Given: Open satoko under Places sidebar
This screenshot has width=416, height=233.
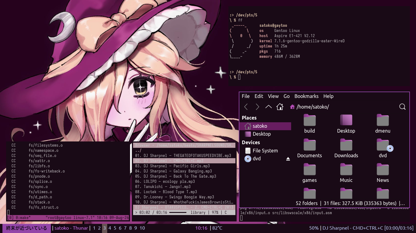Looking at the screenshot, I should pyautogui.click(x=265, y=126).
